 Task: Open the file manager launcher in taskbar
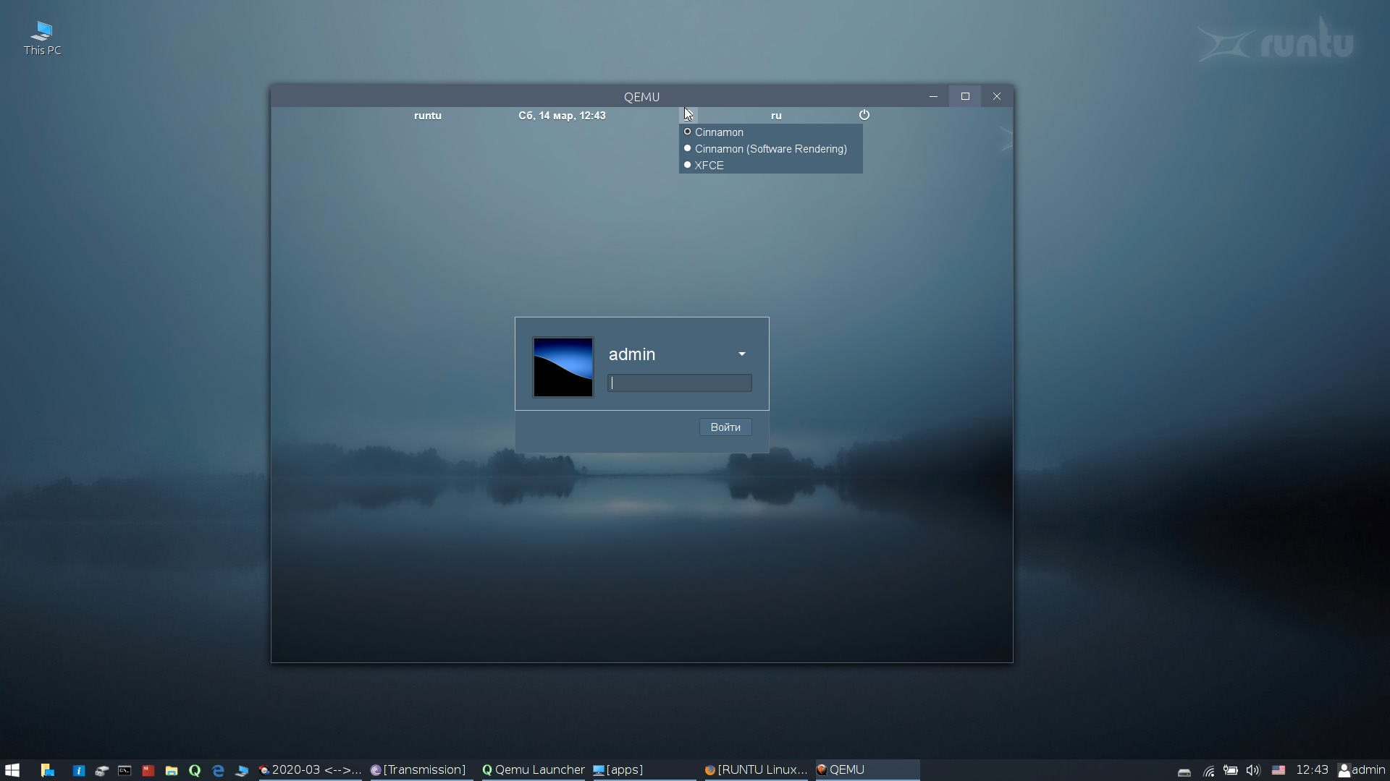click(x=48, y=770)
